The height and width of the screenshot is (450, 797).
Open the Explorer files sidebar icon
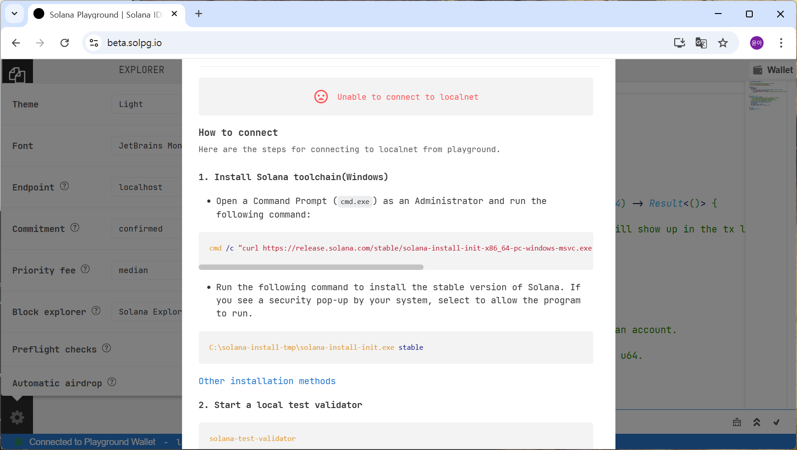(x=17, y=74)
